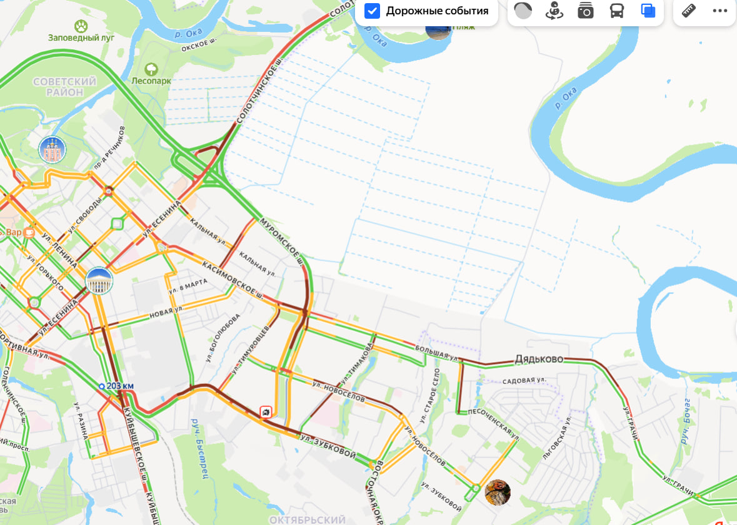The height and width of the screenshot is (525, 737).
Task: Toggle the blue map layers icon
Action: coord(648,11)
